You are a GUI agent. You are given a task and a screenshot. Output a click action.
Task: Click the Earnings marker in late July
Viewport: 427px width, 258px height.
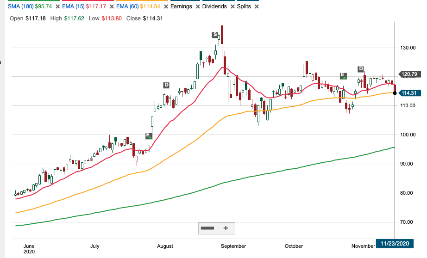149,135
